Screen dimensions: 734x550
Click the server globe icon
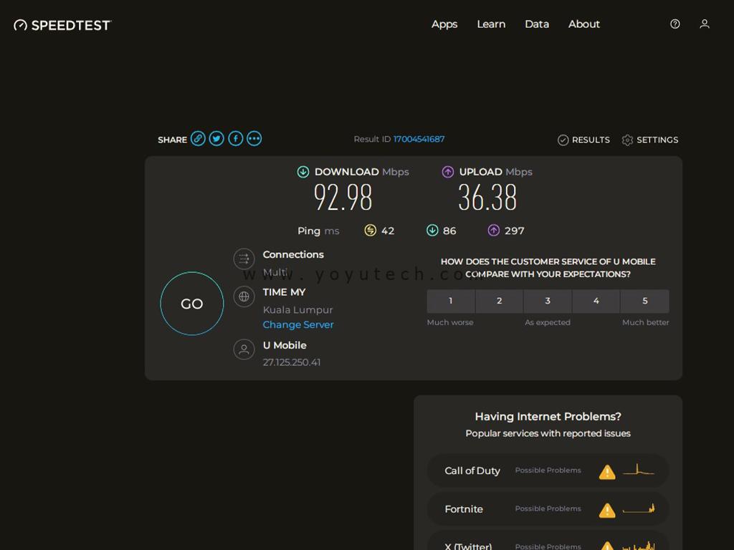(x=244, y=296)
